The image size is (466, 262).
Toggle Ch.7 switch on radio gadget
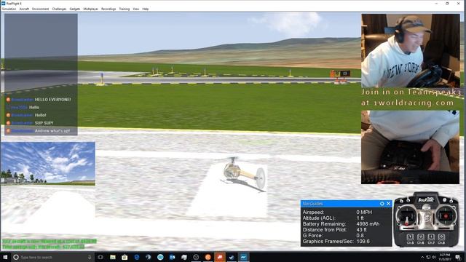click(x=431, y=237)
